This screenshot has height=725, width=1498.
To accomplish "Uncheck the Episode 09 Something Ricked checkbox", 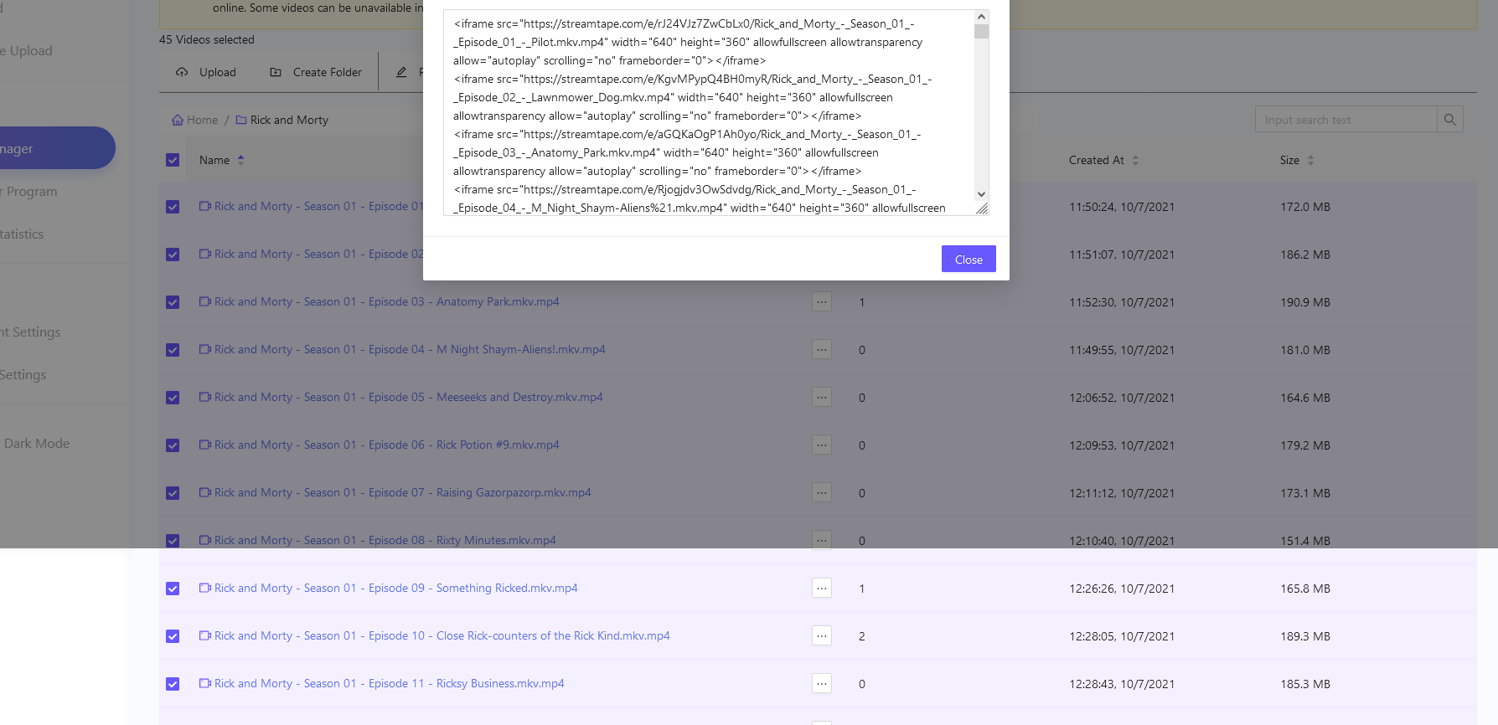I will pyautogui.click(x=173, y=589).
